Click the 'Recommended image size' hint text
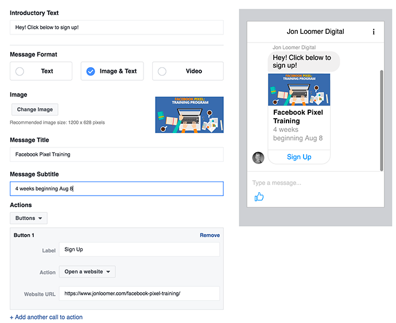The image size is (396, 323). pyautogui.click(x=57, y=122)
